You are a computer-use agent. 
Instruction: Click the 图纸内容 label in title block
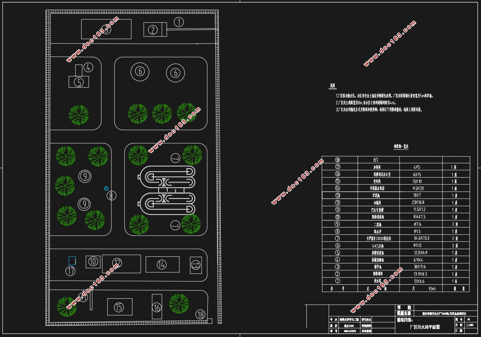point(405,320)
